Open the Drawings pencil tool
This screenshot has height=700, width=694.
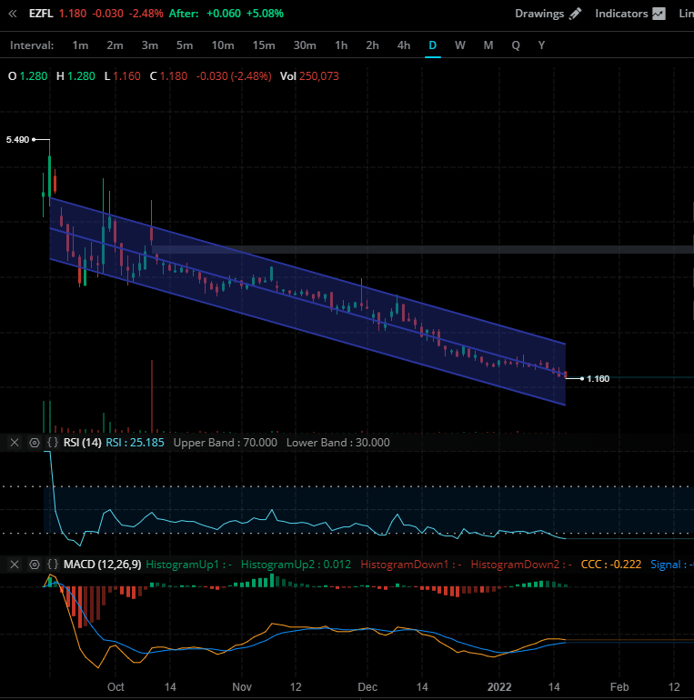click(x=575, y=14)
